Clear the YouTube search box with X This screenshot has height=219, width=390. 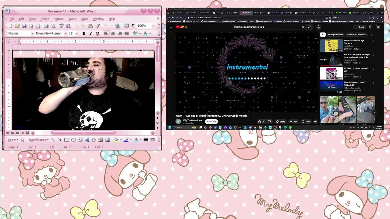point(303,27)
